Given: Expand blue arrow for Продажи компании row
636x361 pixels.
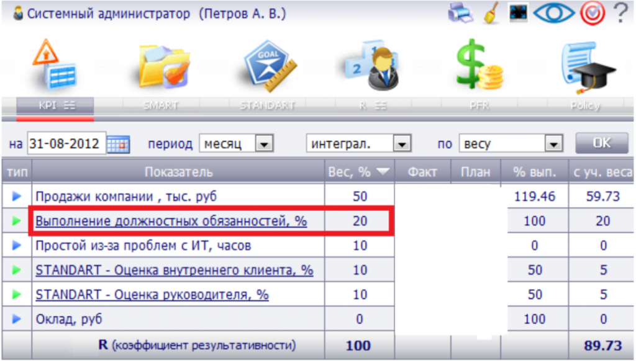Looking at the screenshot, I should (16, 196).
